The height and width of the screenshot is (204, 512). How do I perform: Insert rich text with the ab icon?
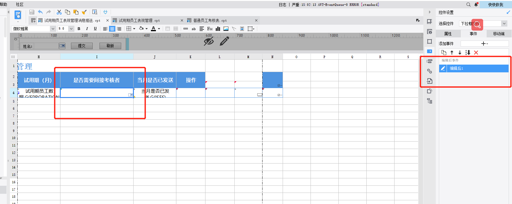coord(194,29)
